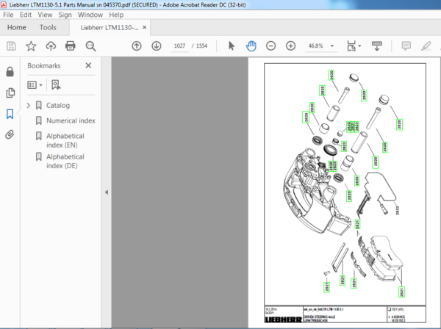Open Alphabetical index (EN) bookmark
This screenshot has height=329, width=441.
pyautogui.click(x=65, y=140)
